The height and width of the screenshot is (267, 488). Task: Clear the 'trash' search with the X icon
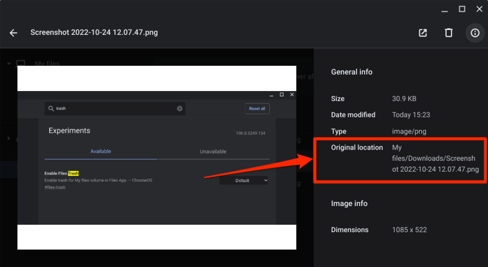[x=180, y=109]
